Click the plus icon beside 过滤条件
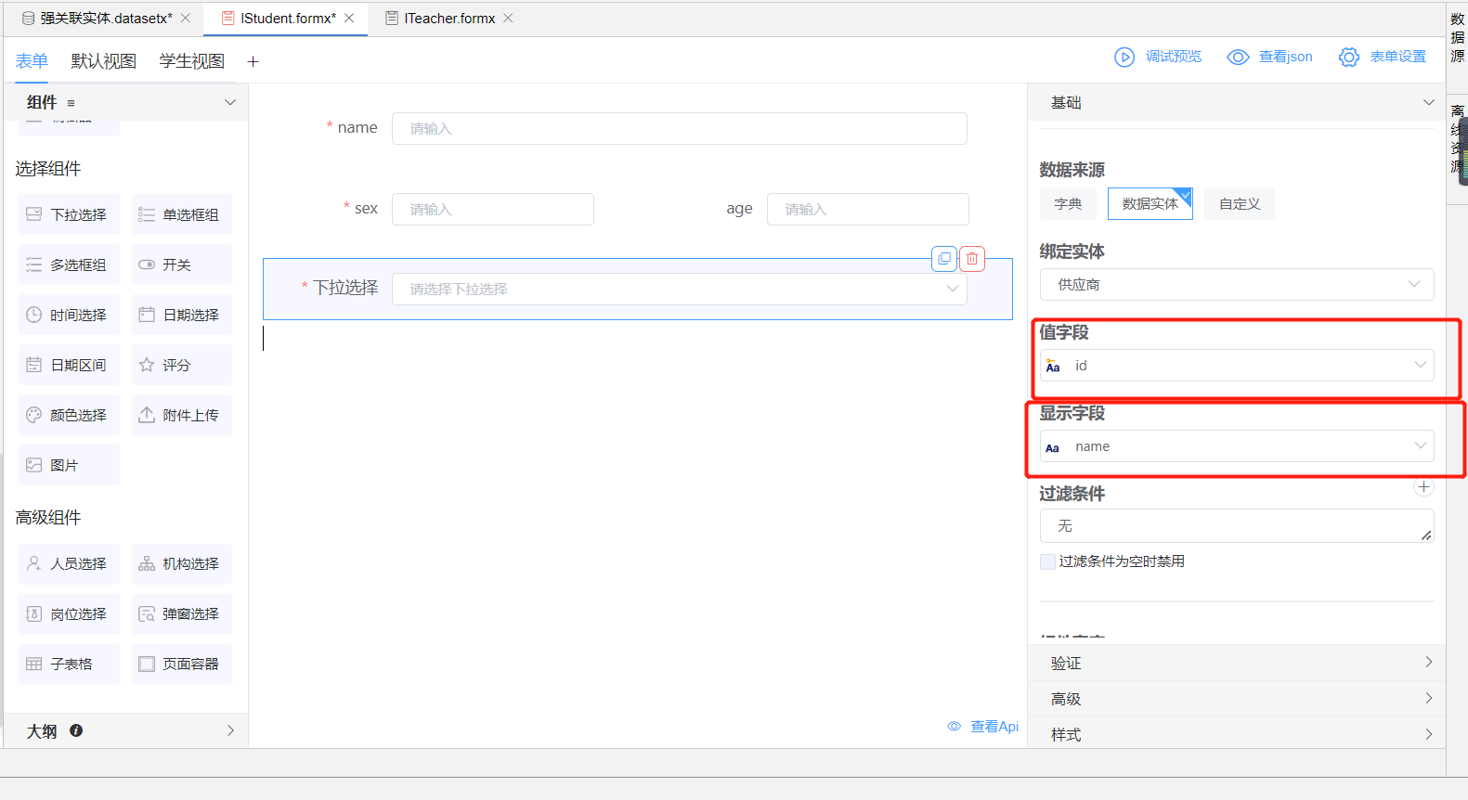 1423,487
